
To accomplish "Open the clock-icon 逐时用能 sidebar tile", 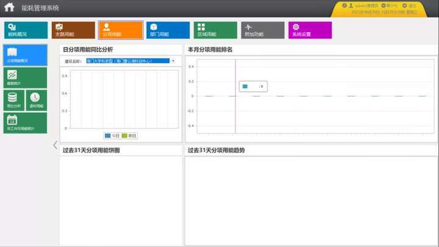I will [x=37, y=100].
